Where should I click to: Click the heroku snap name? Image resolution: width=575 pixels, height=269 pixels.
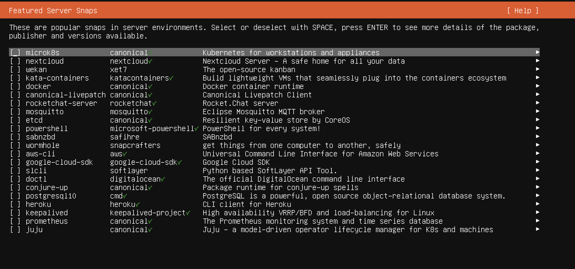coord(38,204)
